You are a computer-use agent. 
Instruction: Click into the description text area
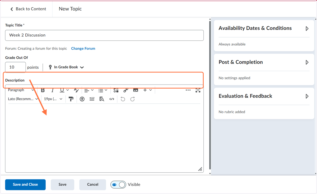pyautogui.click(x=104, y=137)
